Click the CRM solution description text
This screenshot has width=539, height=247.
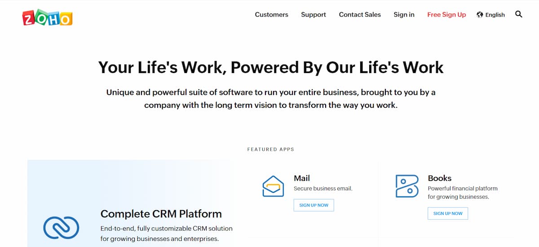pyautogui.click(x=166, y=234)
